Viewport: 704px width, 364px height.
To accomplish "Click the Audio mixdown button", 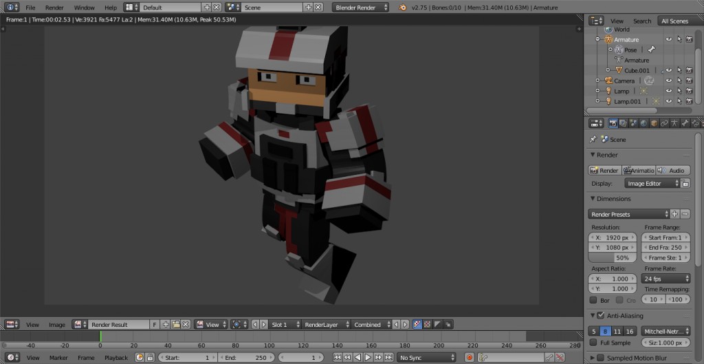I will (x=672, y=171).
